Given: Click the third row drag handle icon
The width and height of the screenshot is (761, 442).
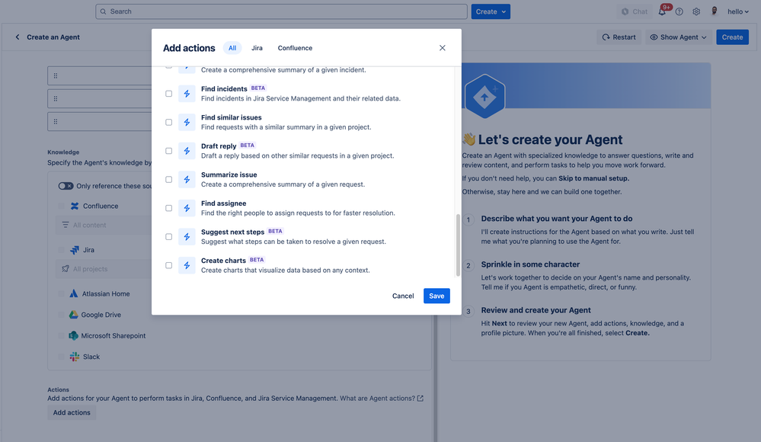Looking at the screenshot, I should point(56,121).
